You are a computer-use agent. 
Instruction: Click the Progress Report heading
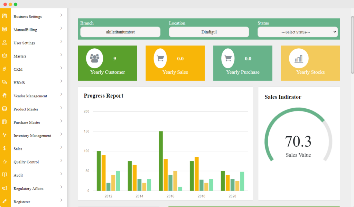click(x=103, y=96)
